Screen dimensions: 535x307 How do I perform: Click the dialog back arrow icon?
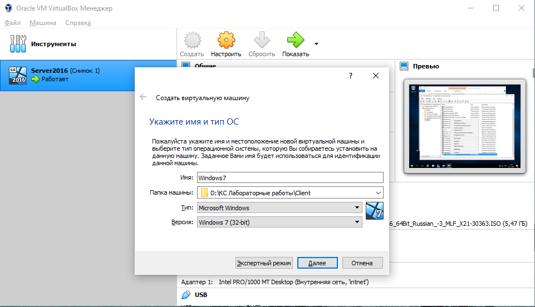pos(143,97)
